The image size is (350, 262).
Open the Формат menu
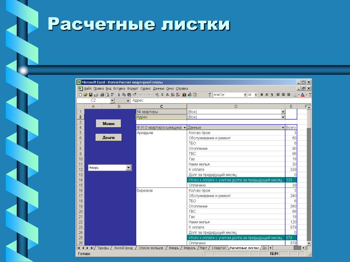tap(133, 88)
